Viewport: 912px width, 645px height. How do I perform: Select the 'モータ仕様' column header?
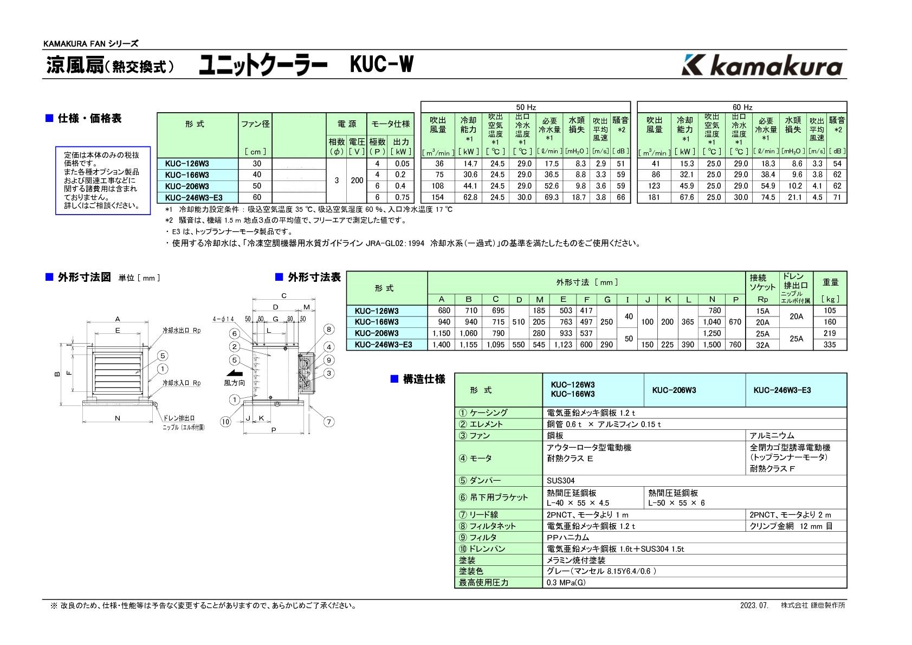pos(390,124)
